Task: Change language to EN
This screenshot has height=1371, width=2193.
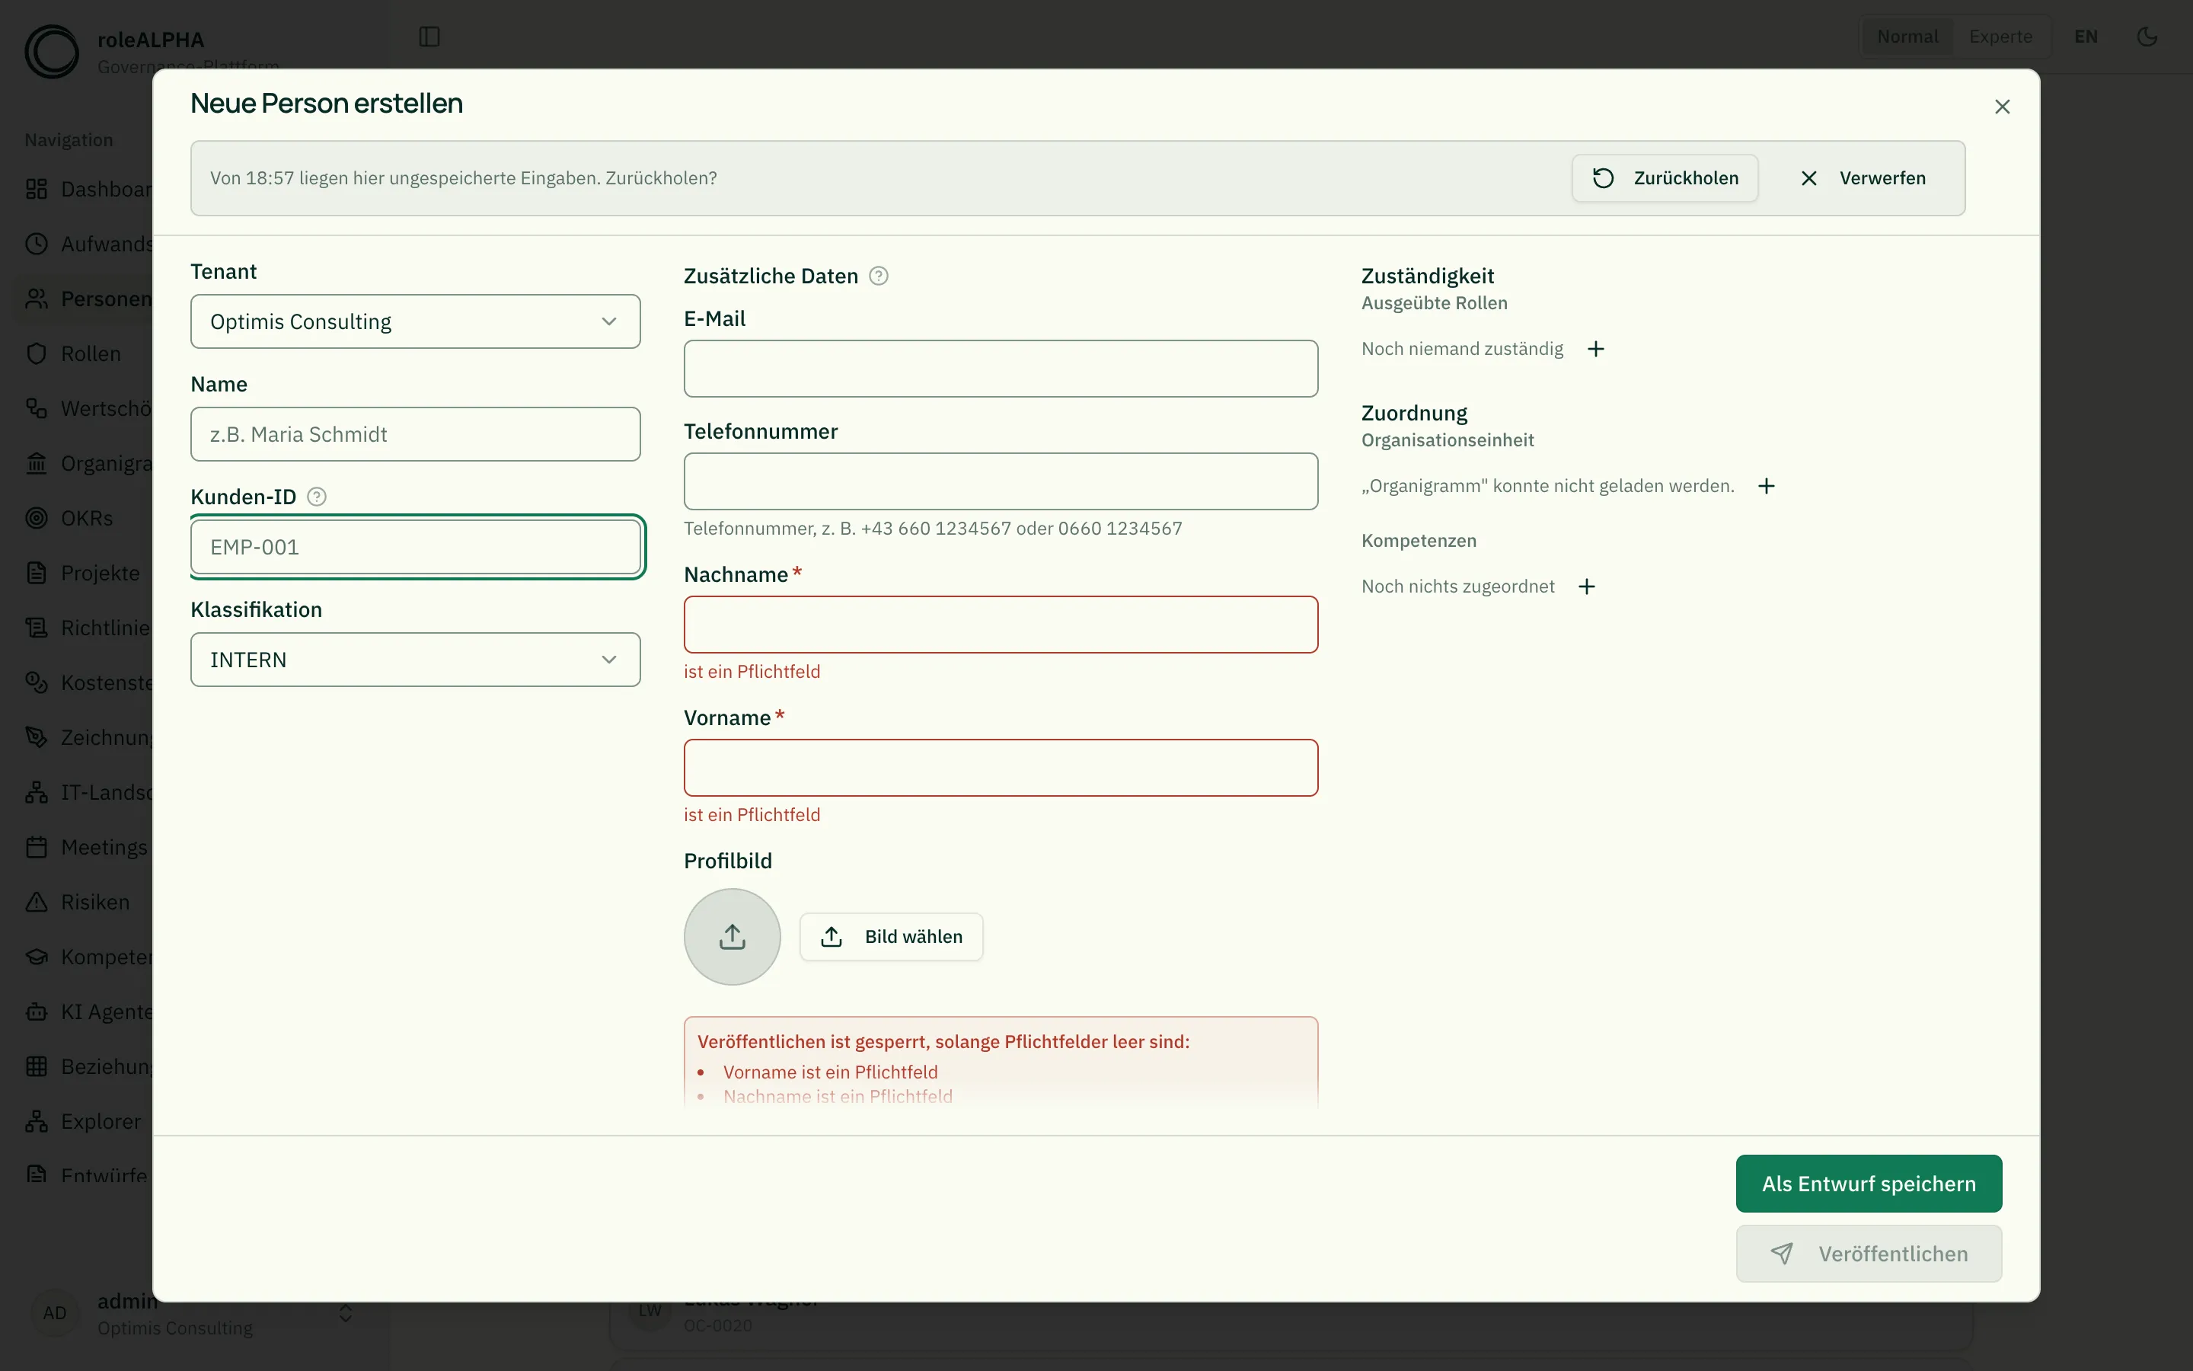Action: [x=2086, y=37]
